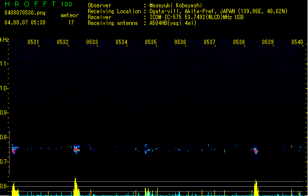This screenshot has height=196, width=308.
Task: Click the Receiving Location label
Action: pos(114,11)
